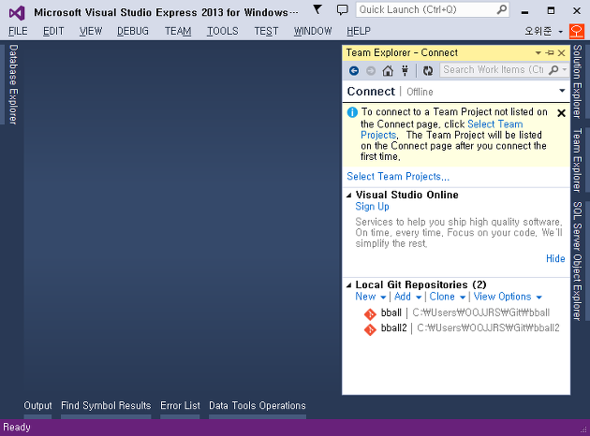Click the Select Team Projects... link
The height and width of the screenshot is (436, 590).
pos(398,176)
